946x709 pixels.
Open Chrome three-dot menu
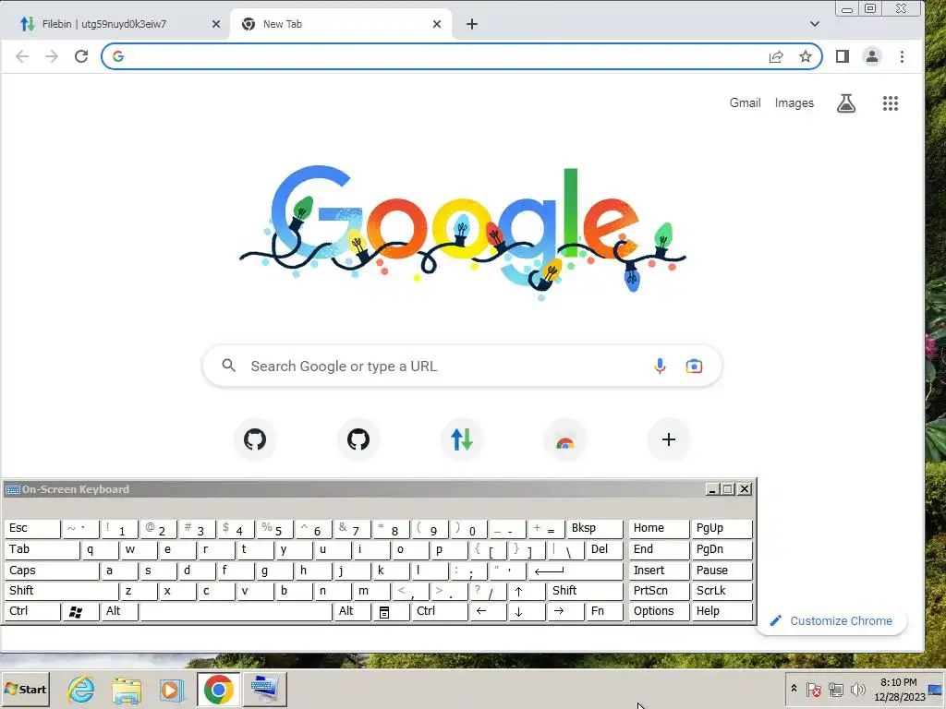[x=902, y=56]
